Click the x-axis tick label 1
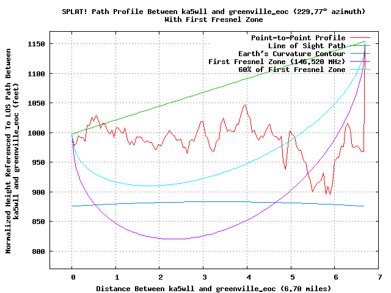 coord(117,277)
